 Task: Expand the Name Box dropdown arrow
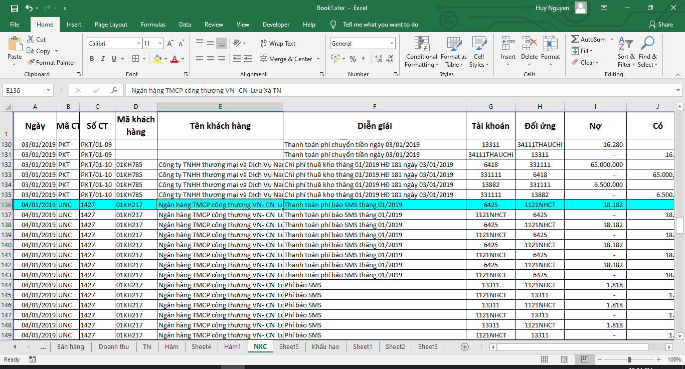point(49,90)
